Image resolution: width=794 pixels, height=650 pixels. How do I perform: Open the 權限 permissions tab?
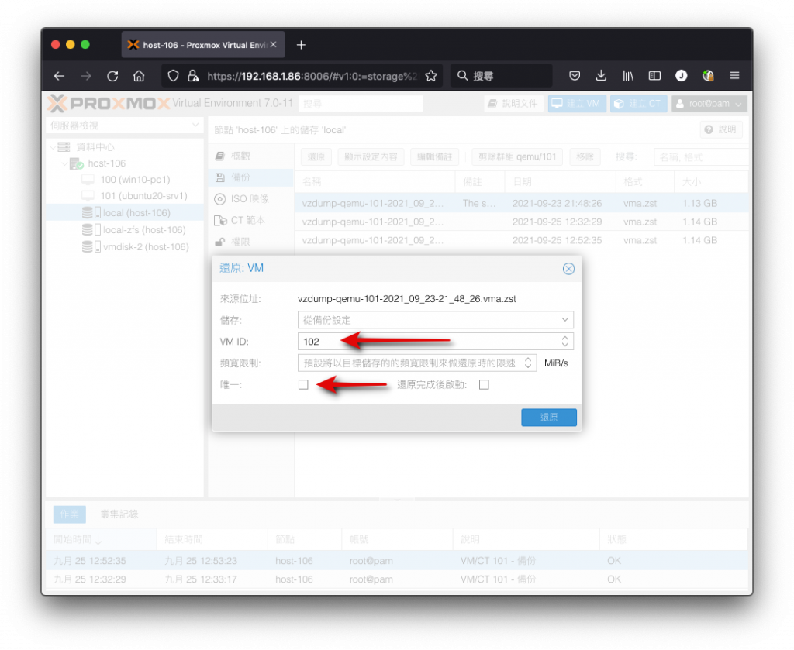pyautogui.click(x=250, y=242)
